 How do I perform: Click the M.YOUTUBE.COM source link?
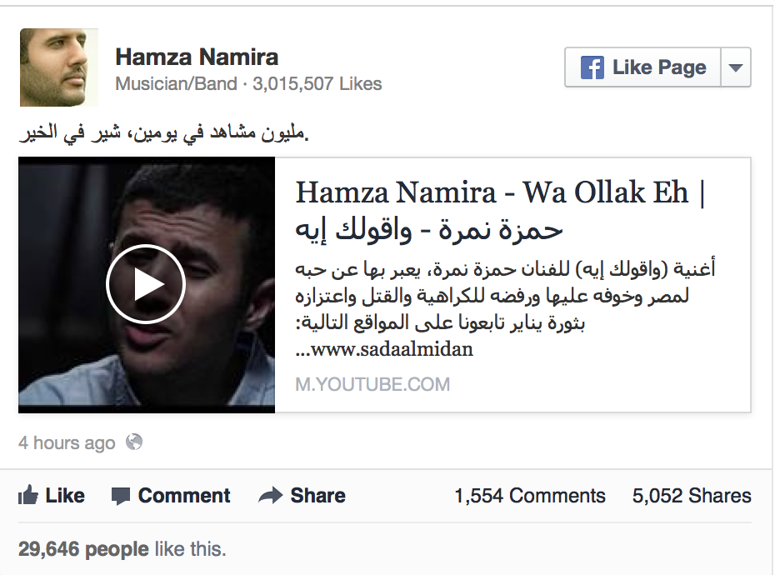(372, 384)
